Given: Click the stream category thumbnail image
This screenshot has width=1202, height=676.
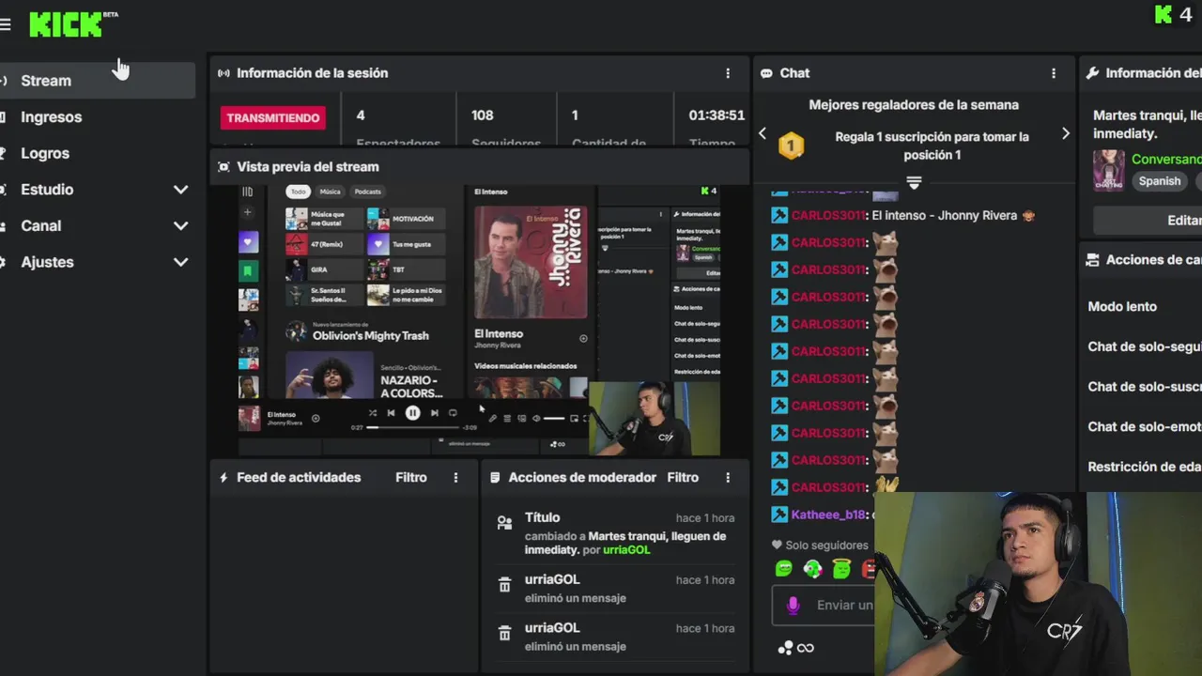Looking at the screenshot, I should (x=1109, y=170).
